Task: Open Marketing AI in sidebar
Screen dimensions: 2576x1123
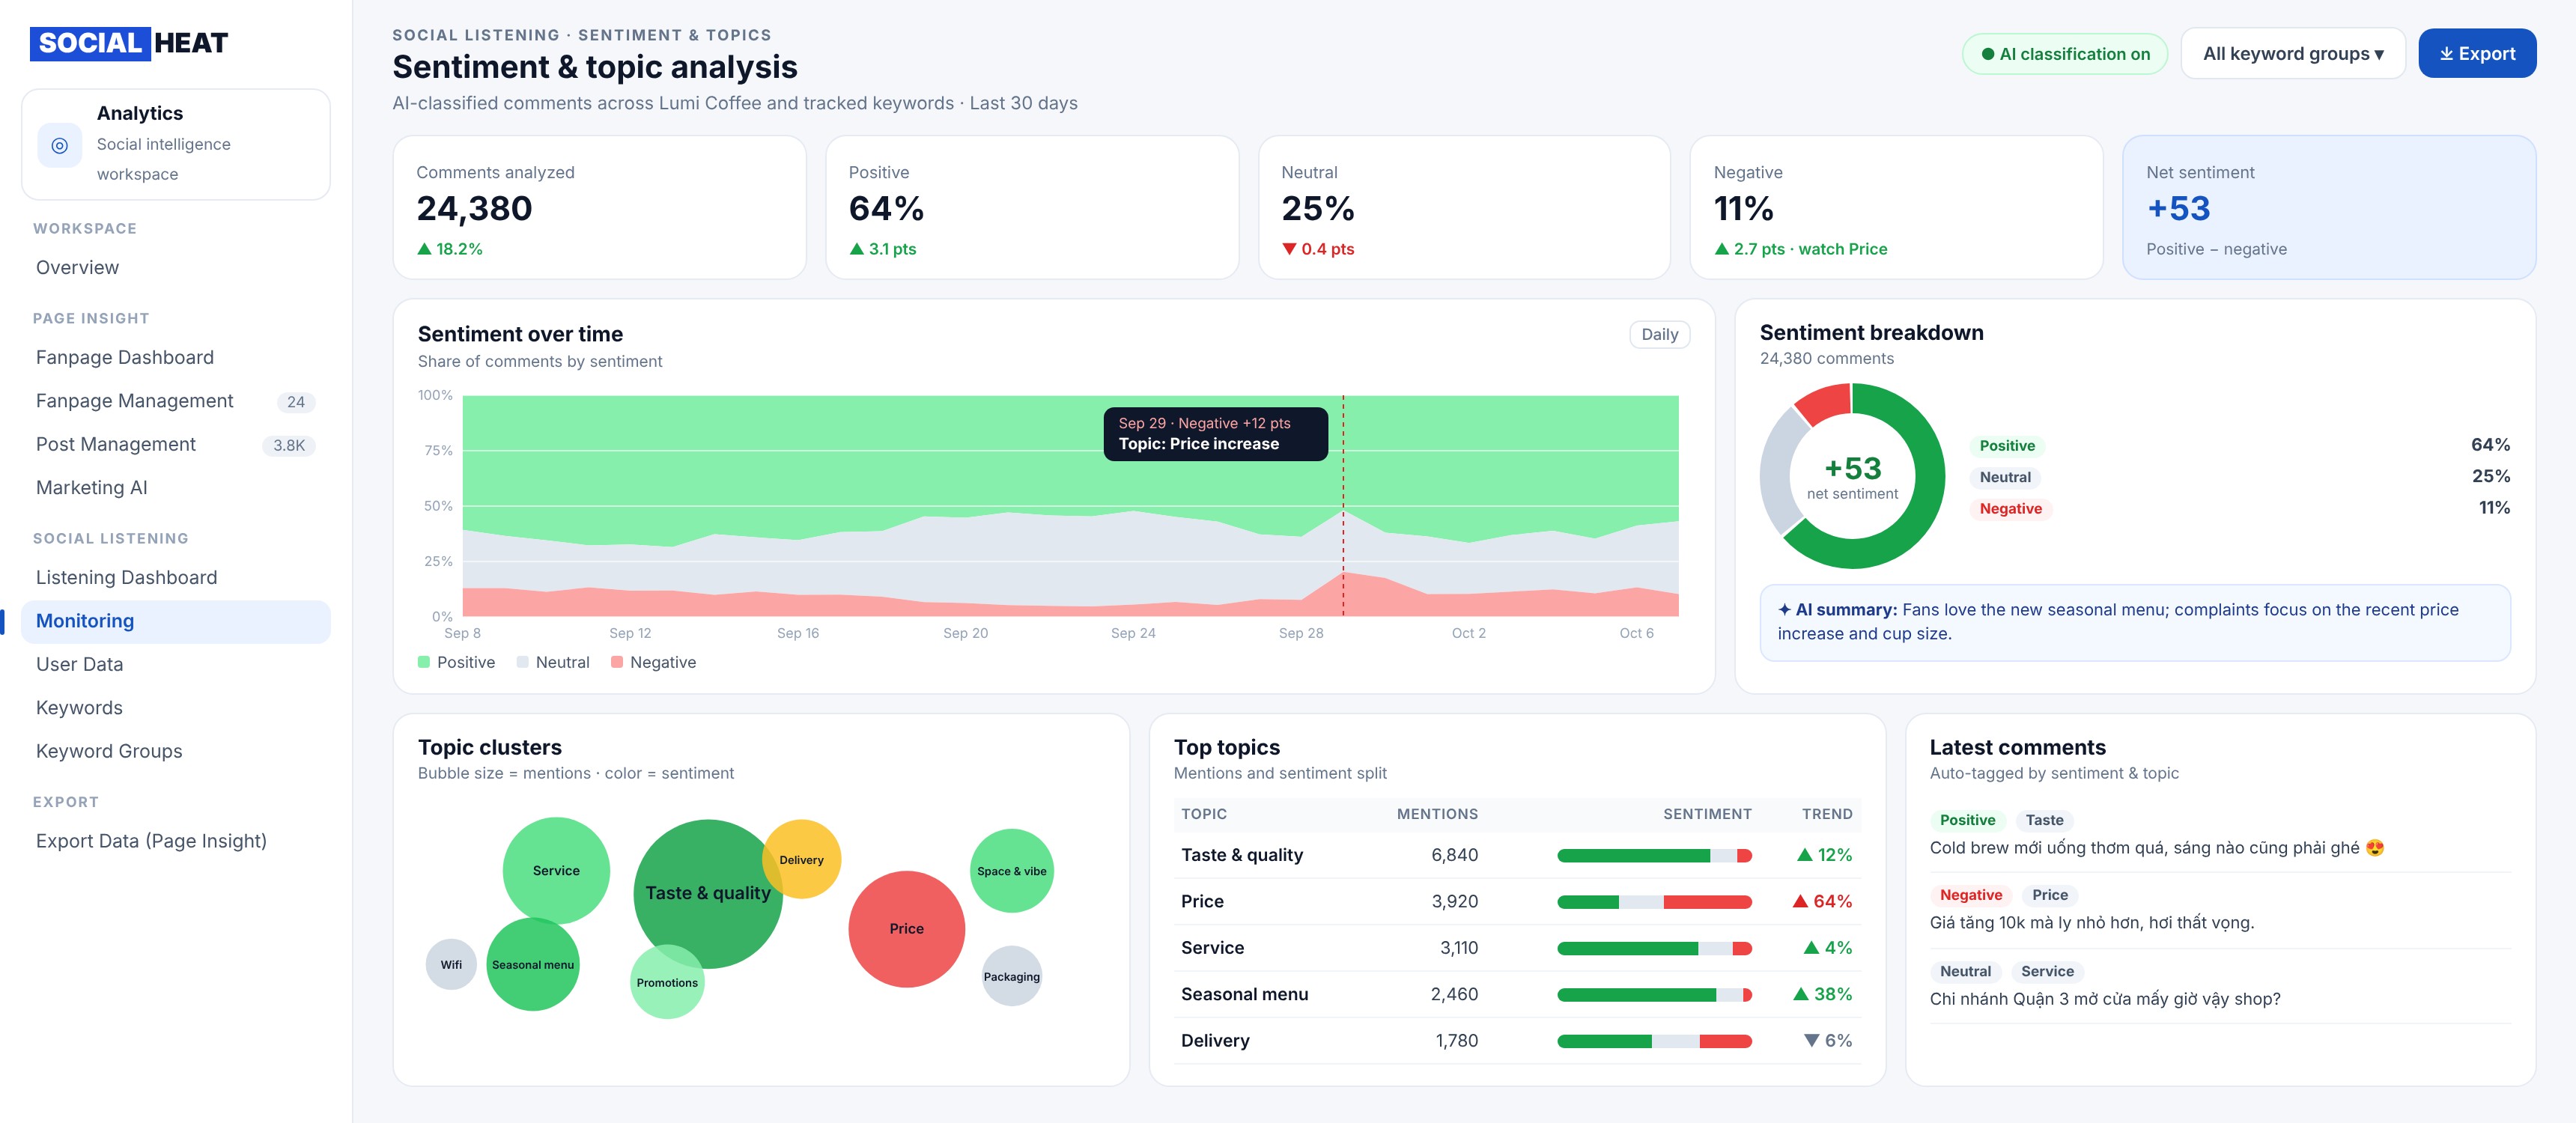Action: pos(176,487)
